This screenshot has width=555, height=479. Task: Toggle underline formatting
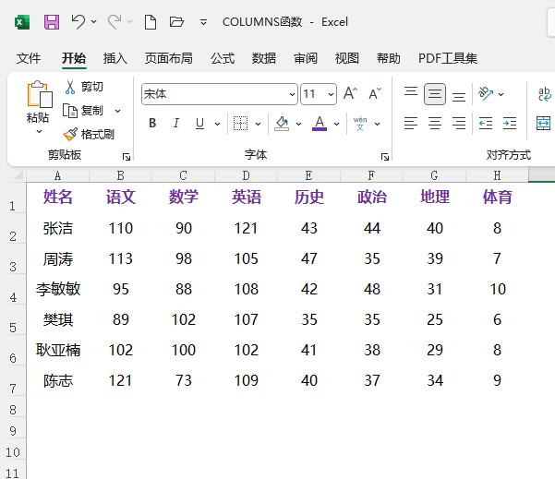tap(200, 123)
